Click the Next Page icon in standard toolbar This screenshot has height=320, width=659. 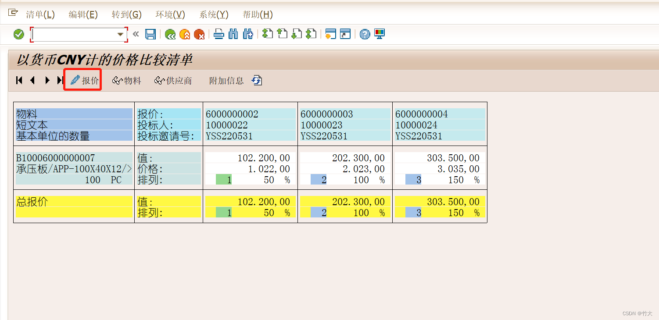pos(297,34)
